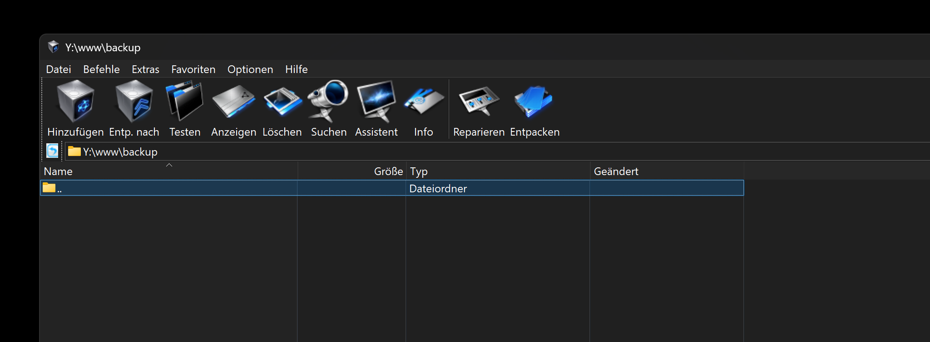Run the Testen archive test tool
The height and width of the screenshot is (342, 930).
[x=184, y=102]
